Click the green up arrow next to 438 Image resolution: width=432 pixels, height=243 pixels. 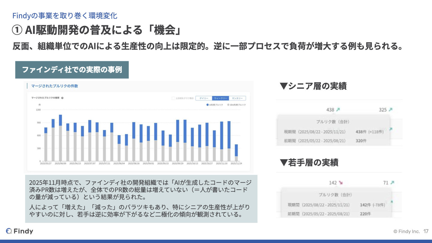tap(338, 110)
